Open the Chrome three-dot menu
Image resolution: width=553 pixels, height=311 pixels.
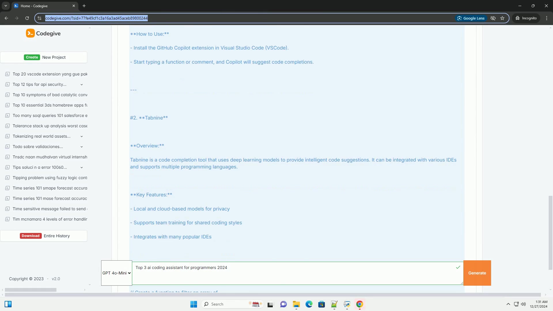(547, 18)
